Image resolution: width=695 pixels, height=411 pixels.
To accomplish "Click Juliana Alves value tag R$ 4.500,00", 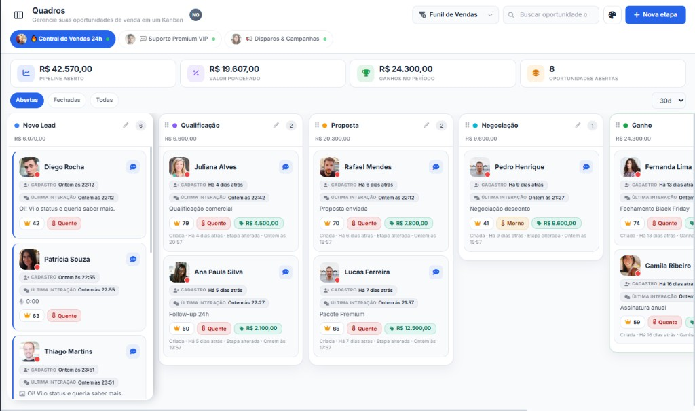I will [x=259, y=224].
